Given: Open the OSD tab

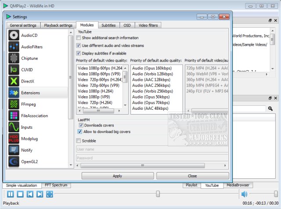Looking at the screenshot, I should pyautogui.click(x=127, y=25).
